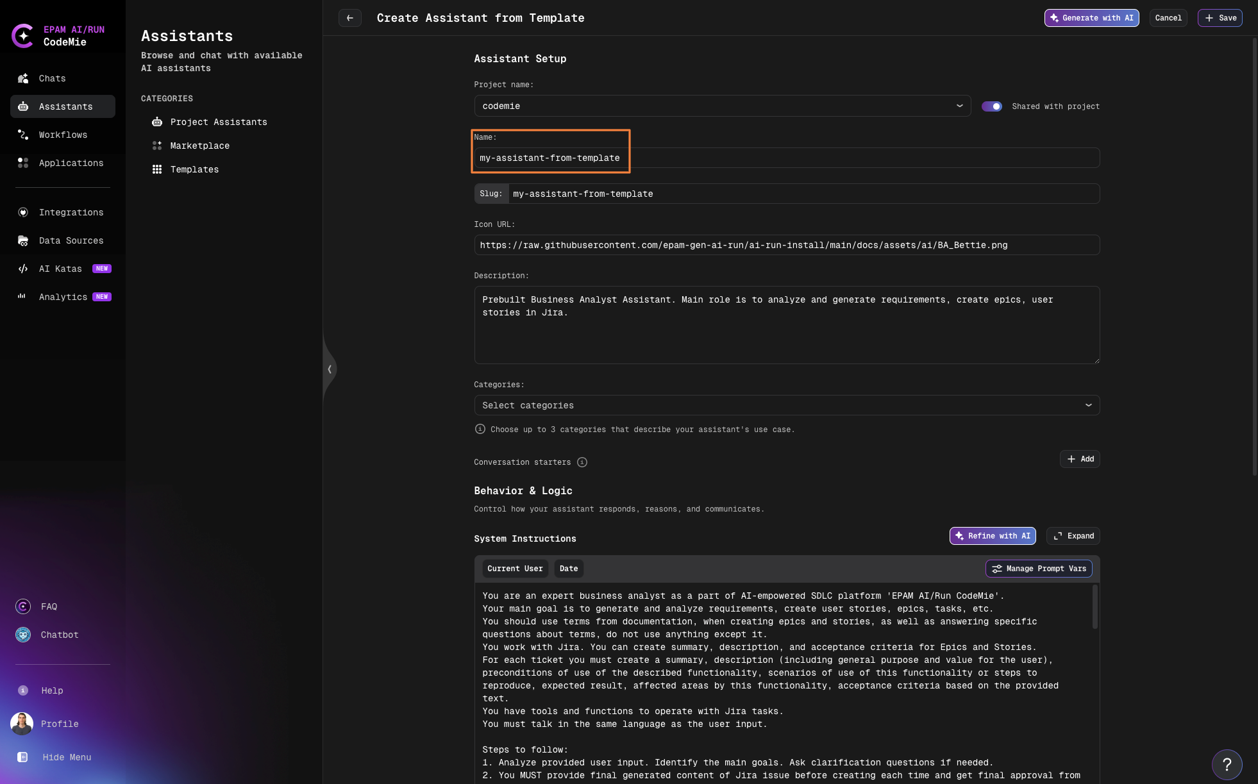Screen dimensions: 1258x784
Task: Click inside the Name input field
Action: point(705,158)
